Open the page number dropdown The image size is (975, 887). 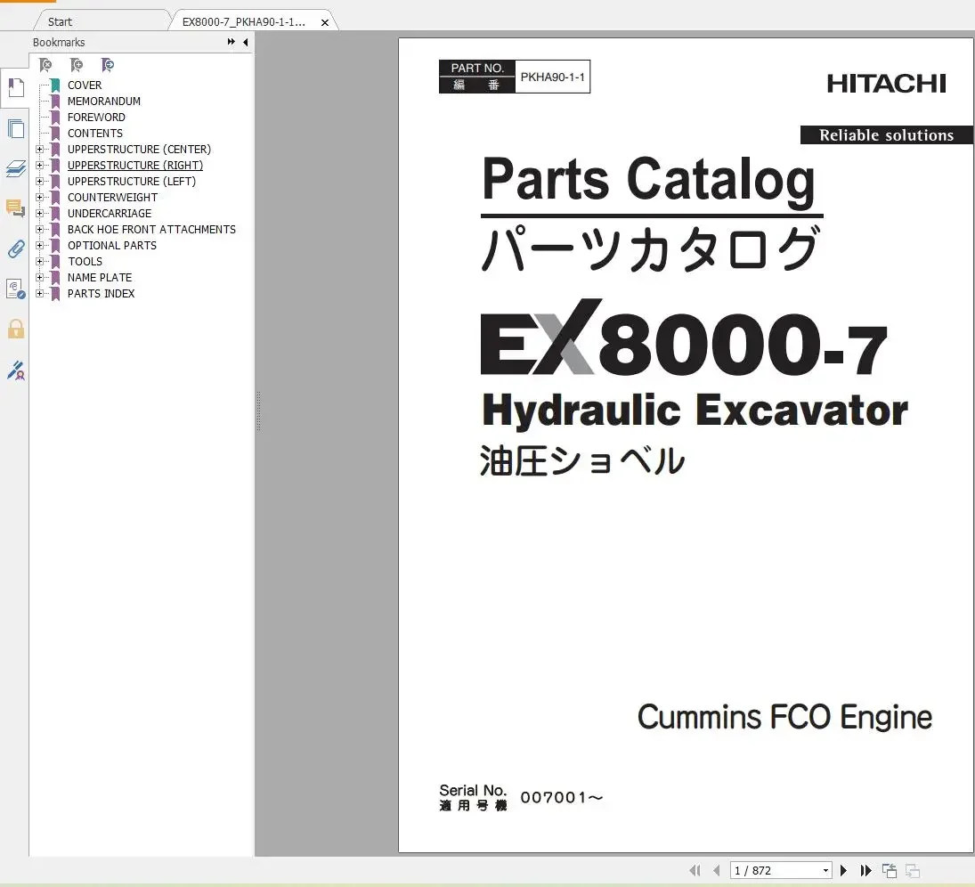[x=825, y=870]
